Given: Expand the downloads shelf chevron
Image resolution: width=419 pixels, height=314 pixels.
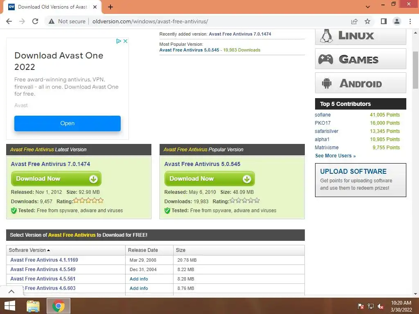Looking at the screenshot, I should coord(11,292).
